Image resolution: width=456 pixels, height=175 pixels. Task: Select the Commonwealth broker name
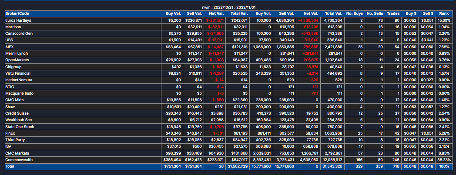[19, 160]
